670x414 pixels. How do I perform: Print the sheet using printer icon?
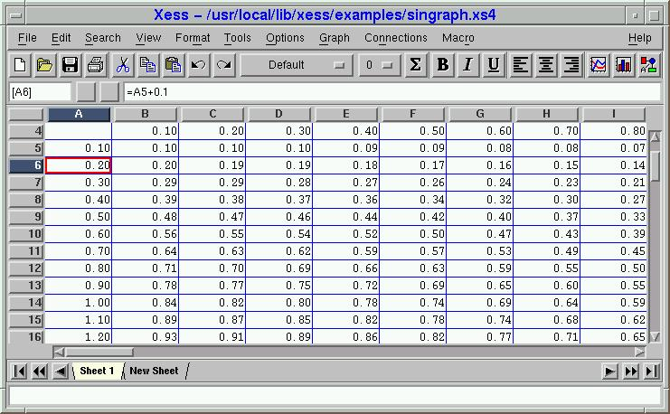point(95,65)
